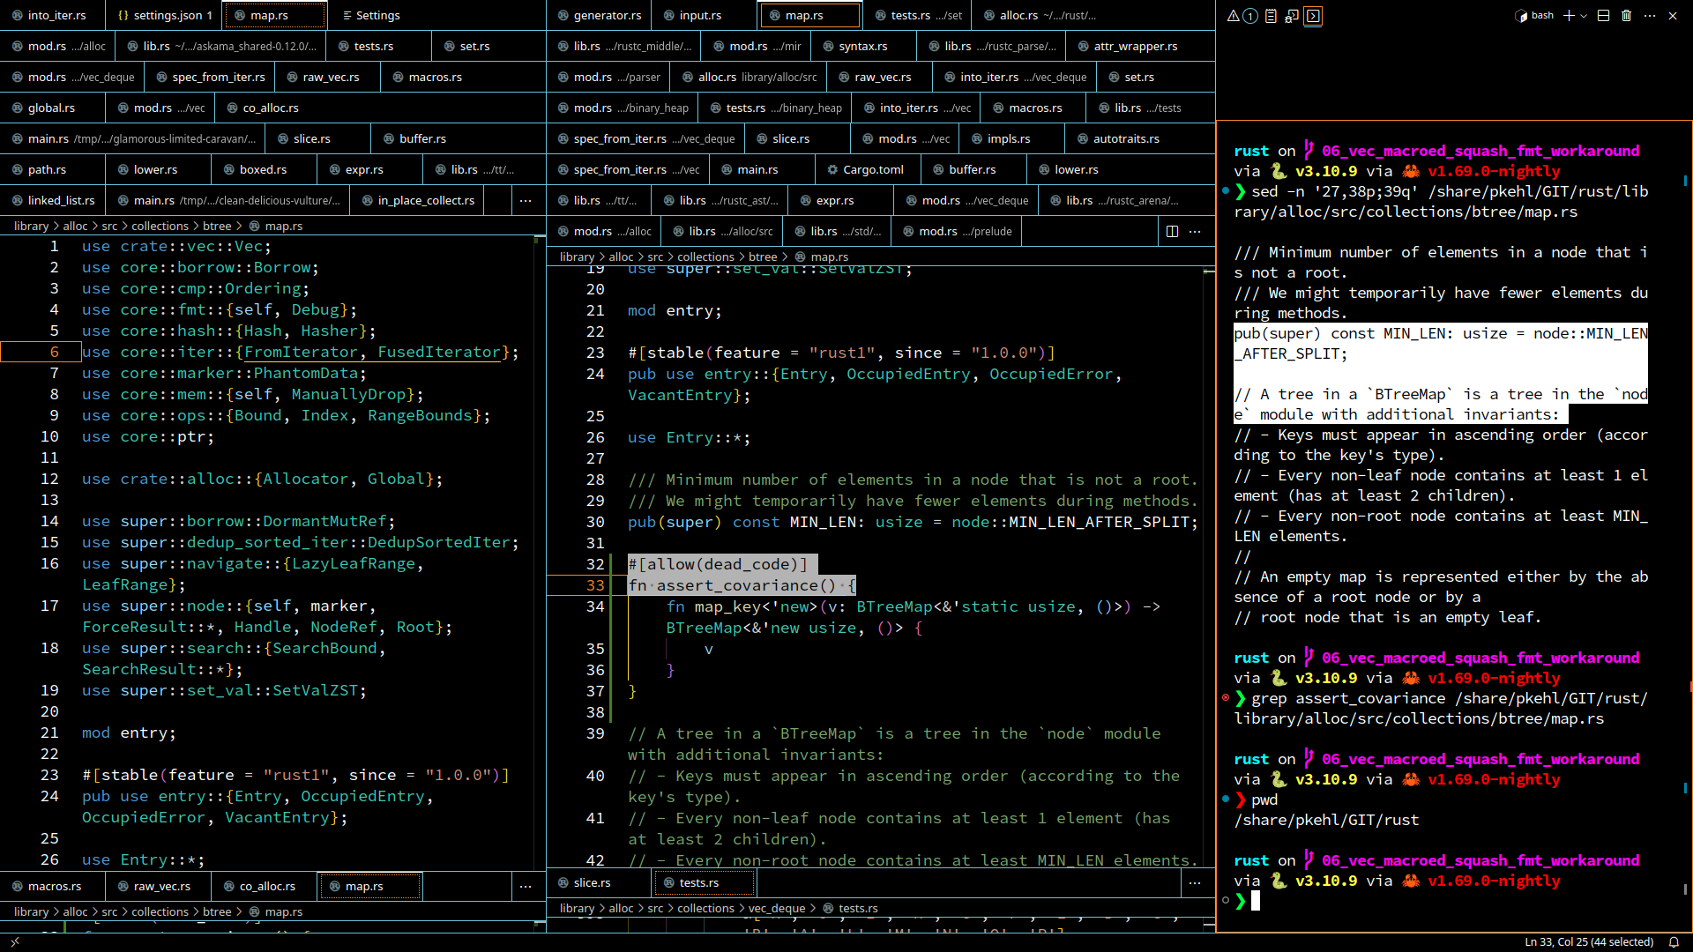This screenshot has width=1693, height=952.
Task: Click line number 6 in left editor
Action: click(54, 352)
